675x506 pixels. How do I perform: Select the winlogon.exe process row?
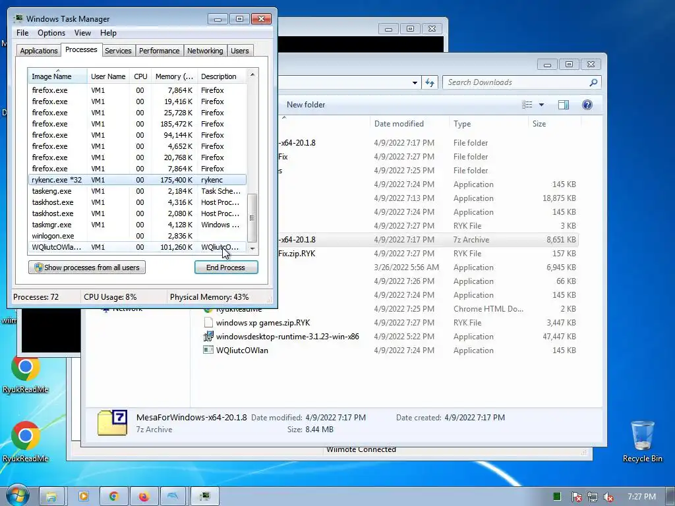tap(137, 236)
